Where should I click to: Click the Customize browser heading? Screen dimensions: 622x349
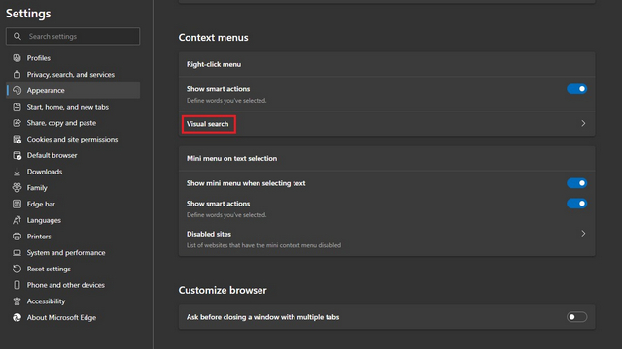pyautogui.click(x=223, y=290)
